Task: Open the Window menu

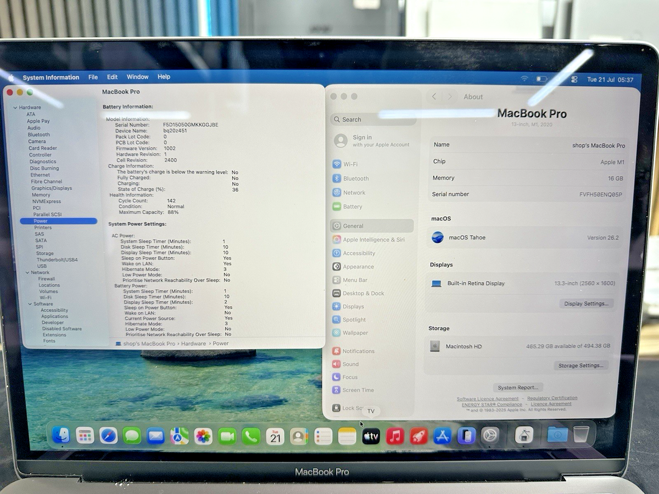Action: (138, 77)
